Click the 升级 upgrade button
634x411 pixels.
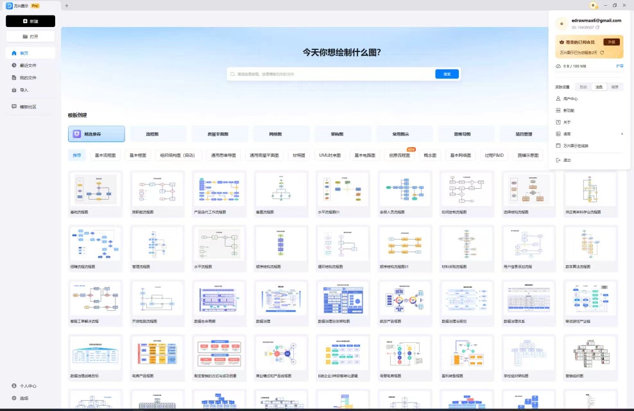point(612,42)
